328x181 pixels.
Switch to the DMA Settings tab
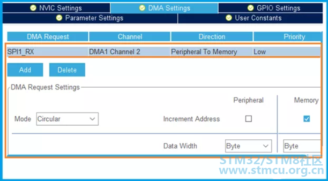[164, 8]
